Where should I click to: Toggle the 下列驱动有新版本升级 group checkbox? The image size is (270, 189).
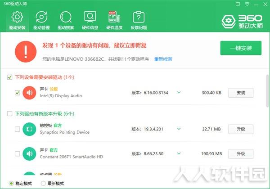tap(9, 113)
